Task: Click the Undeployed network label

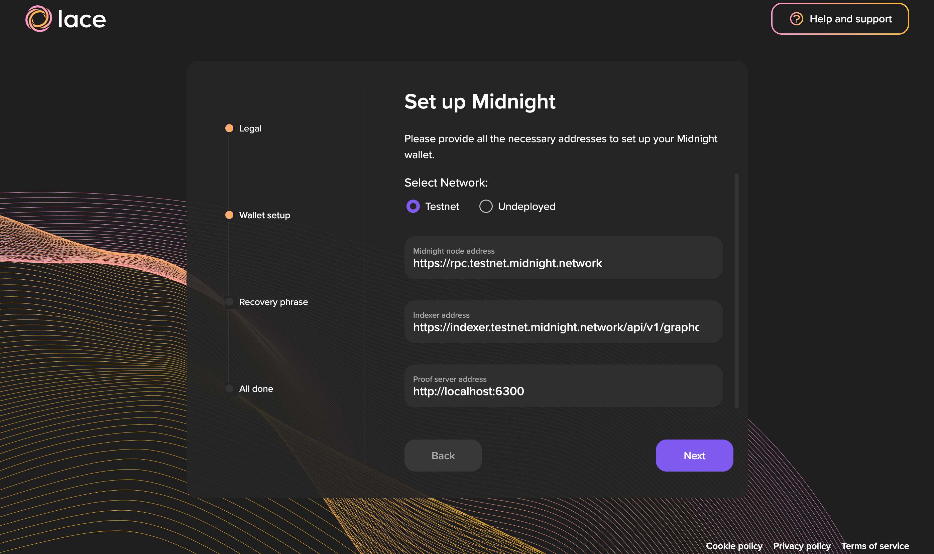Action: (x=527, y=207)
